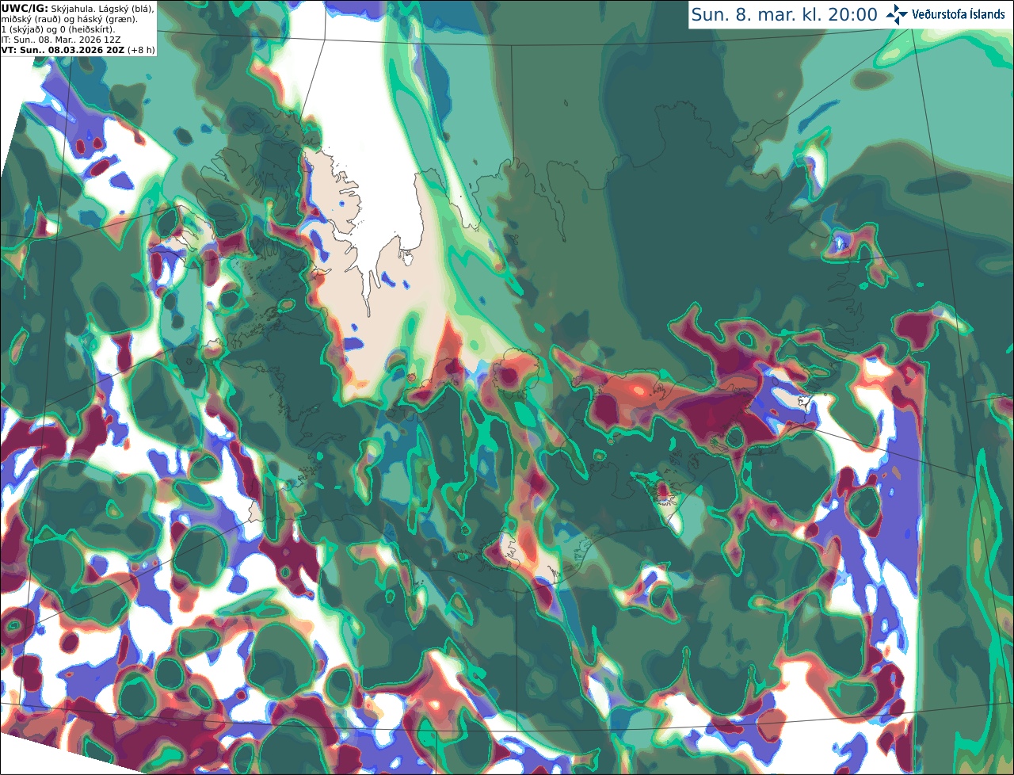Click the 'IT: Sun.. 08. Mar.. 2026 12Z' line
Viewport: 1014px width, 775px height.
coord(62,40)
